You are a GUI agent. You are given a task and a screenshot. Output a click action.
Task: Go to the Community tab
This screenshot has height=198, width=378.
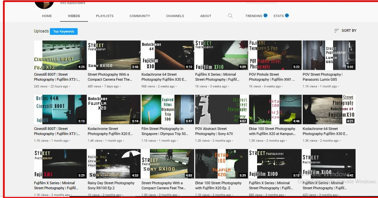coord(140,16)
